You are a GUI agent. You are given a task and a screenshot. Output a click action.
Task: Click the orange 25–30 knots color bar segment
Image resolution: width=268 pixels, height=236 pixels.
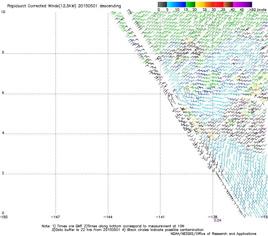tap(209, 4)
